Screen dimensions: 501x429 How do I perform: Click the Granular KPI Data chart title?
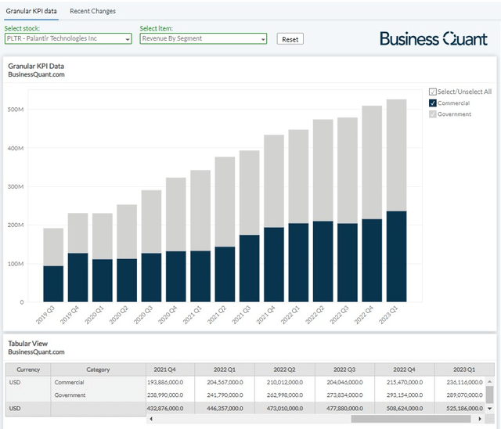tap(36, 66)
